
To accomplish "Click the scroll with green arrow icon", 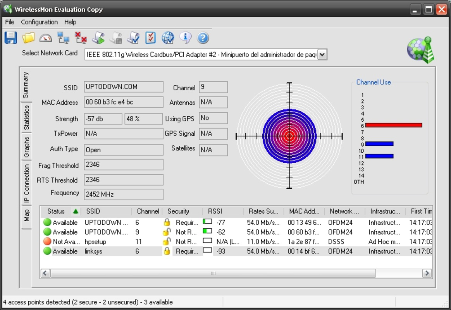I will (x=98, y=38).
